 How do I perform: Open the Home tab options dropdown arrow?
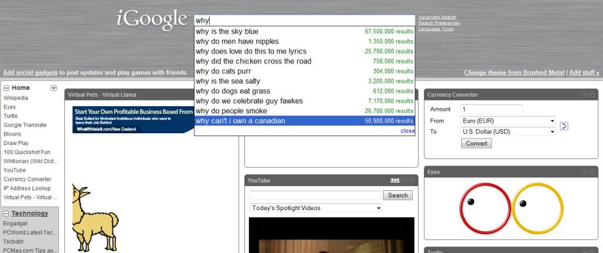(54, 88)
